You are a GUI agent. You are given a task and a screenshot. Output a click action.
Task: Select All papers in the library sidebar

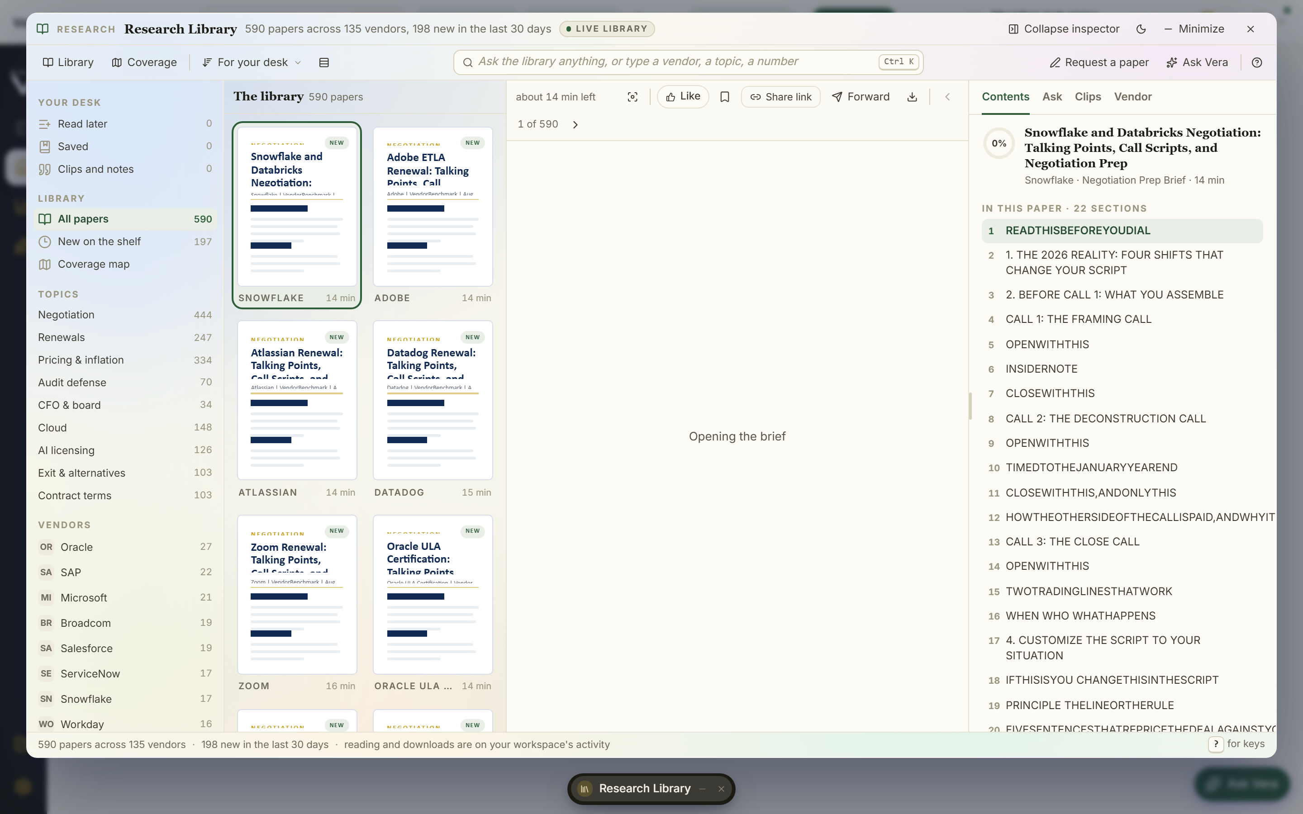(125, 219)
